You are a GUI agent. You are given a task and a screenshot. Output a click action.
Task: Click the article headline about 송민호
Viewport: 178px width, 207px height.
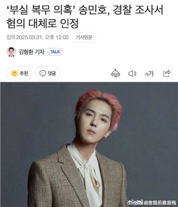[85, 17]
